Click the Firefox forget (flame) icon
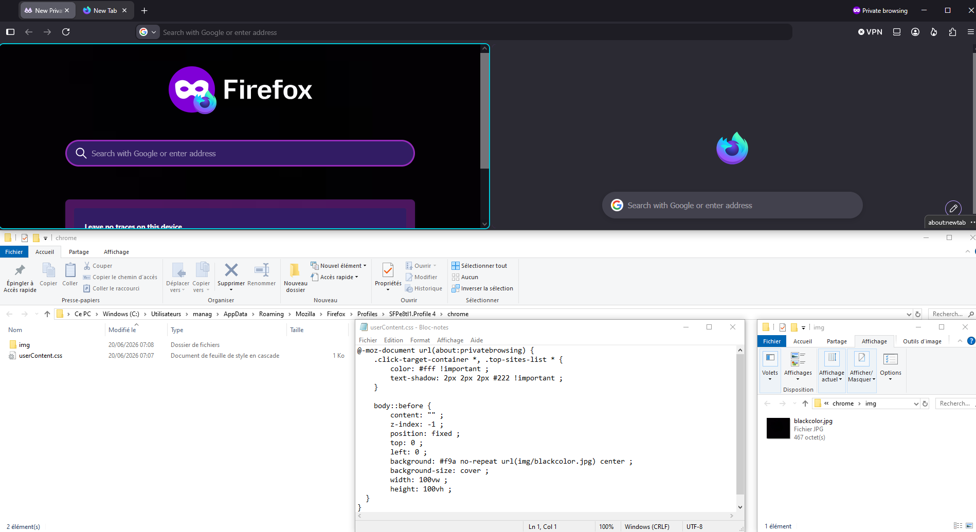This screenshot has height=532, width=976. coord(934,32)
